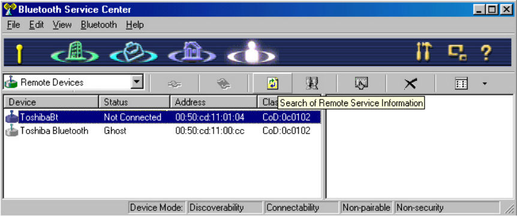Open the tools settings icon in banner

[424, 52]
